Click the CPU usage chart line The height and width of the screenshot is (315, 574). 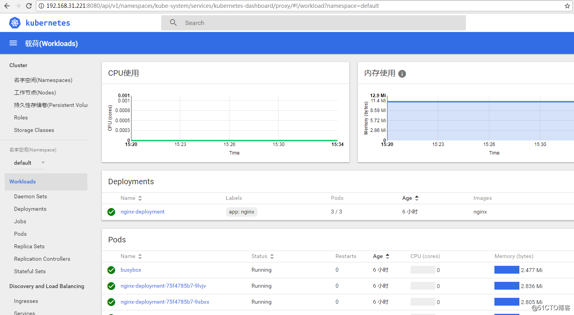pos(234,140)
